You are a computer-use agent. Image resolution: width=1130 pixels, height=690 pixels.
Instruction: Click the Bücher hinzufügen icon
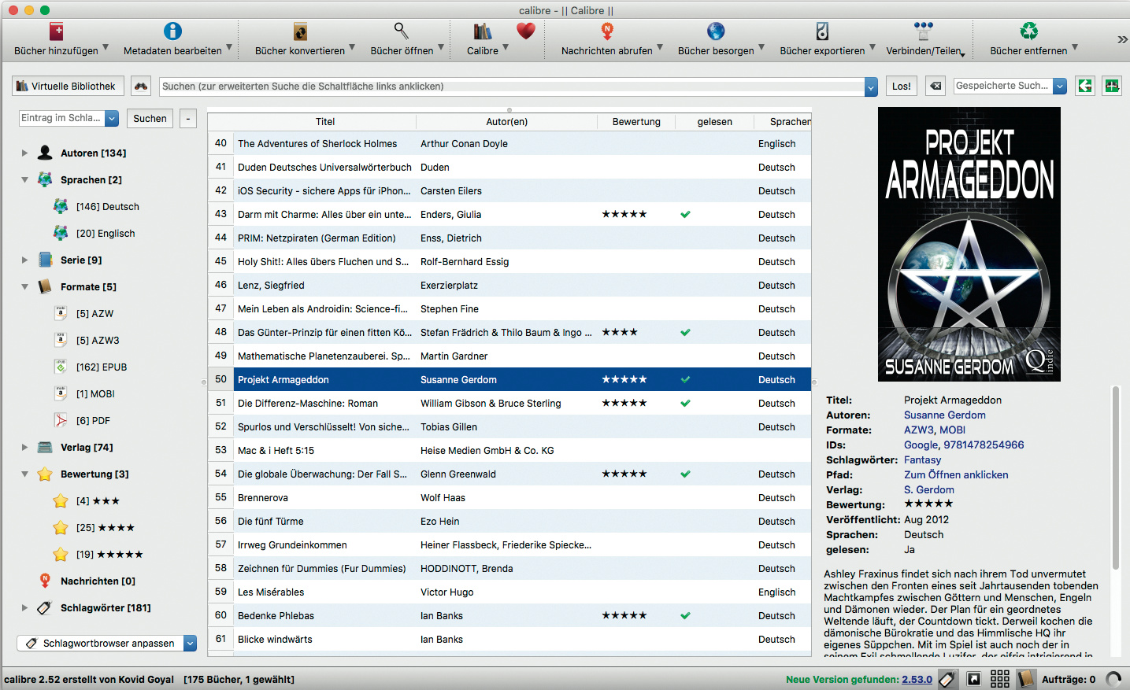(56, 31)
